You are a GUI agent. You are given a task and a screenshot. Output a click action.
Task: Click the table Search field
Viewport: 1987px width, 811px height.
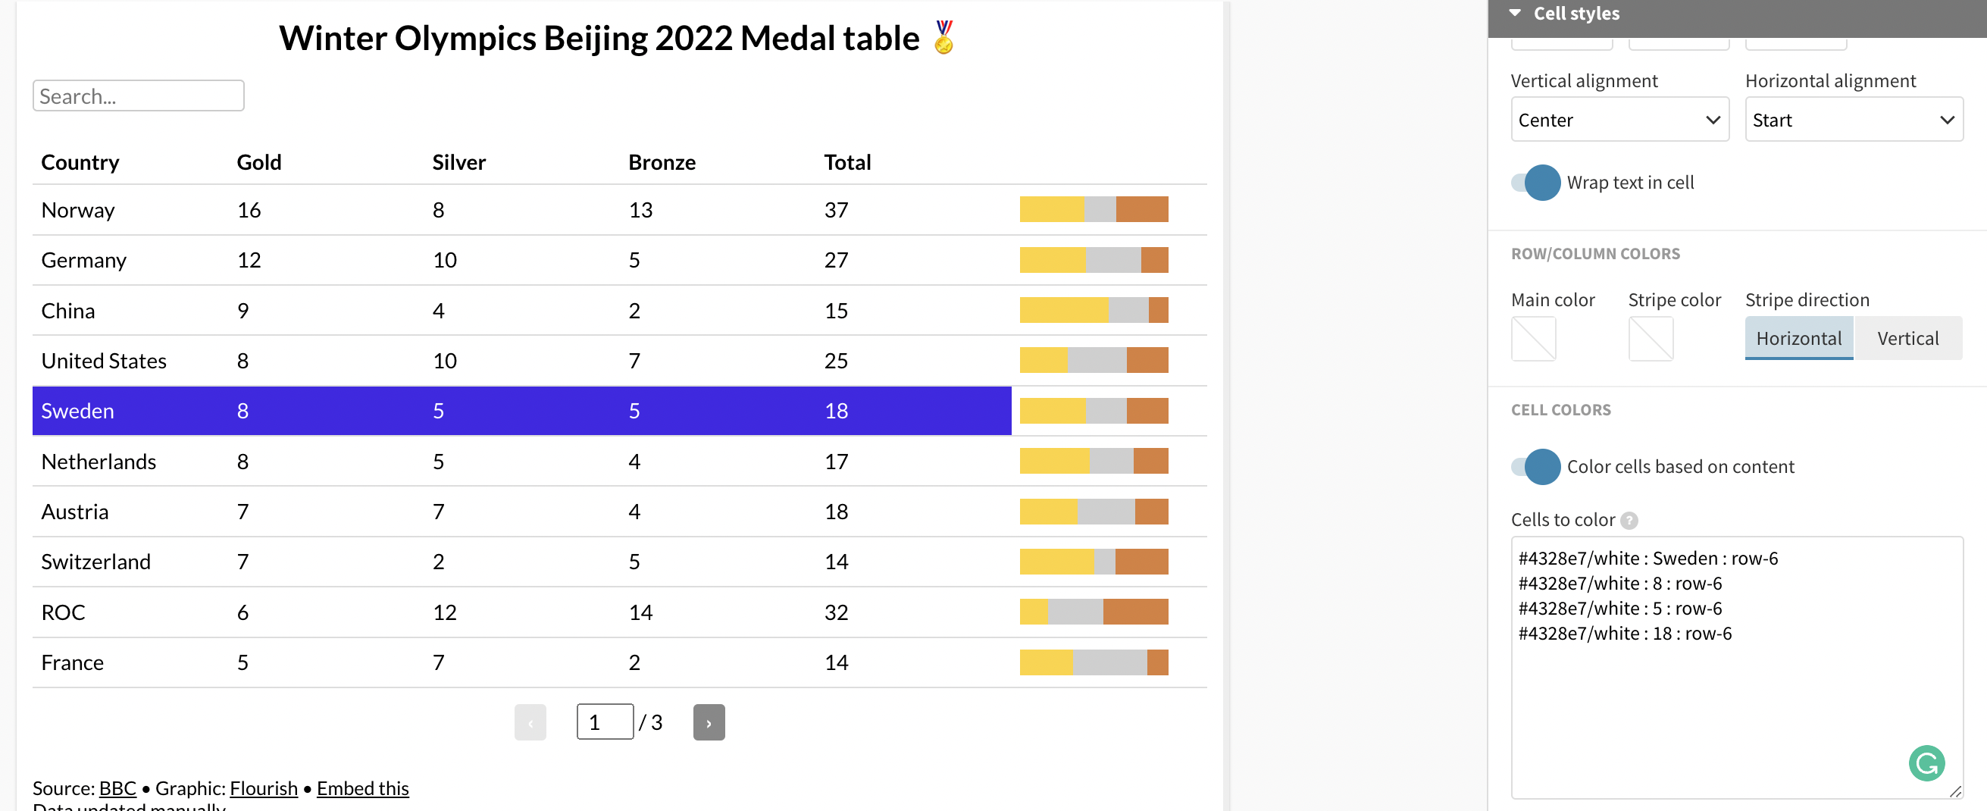[138, 96]
